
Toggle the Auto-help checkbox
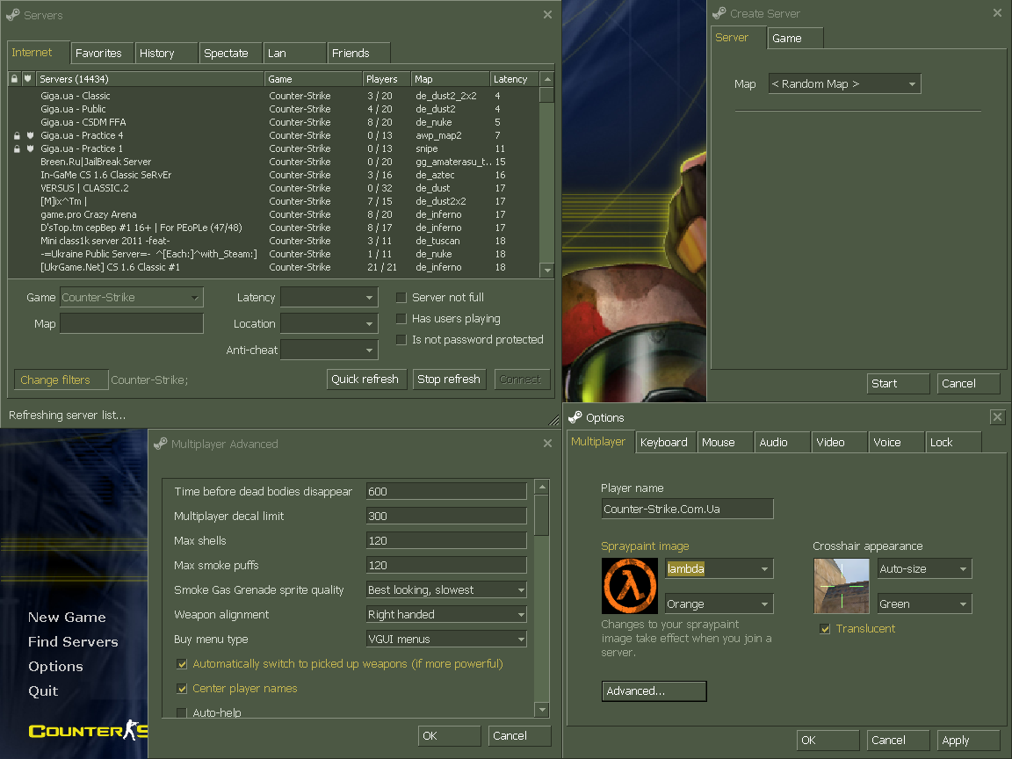pyautogui.click(x=182, y=712)
